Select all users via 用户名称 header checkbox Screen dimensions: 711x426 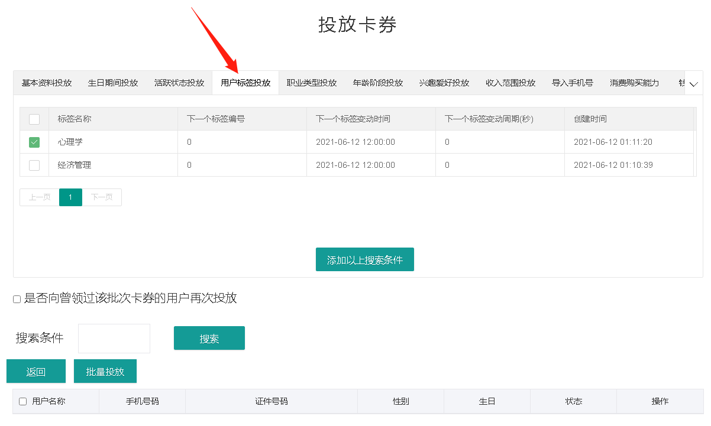pos(23,401)
